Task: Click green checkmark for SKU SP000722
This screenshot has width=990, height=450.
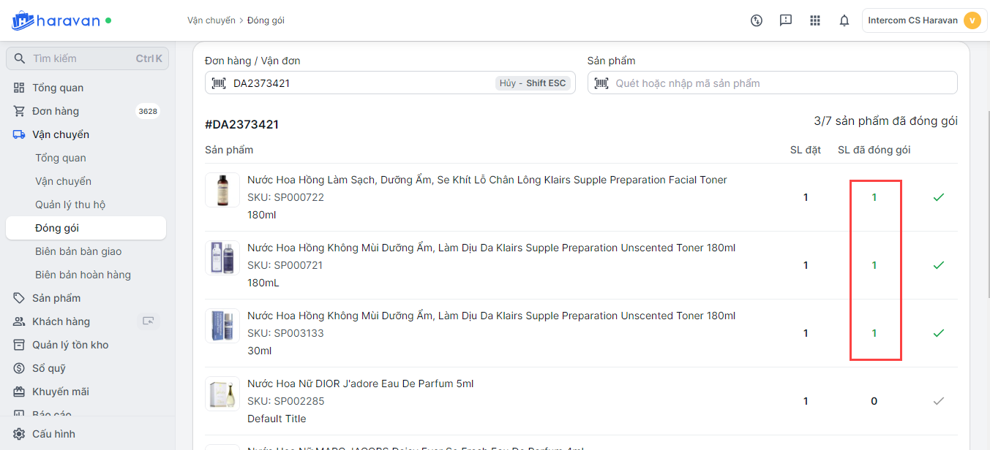Action: point(939,197)
